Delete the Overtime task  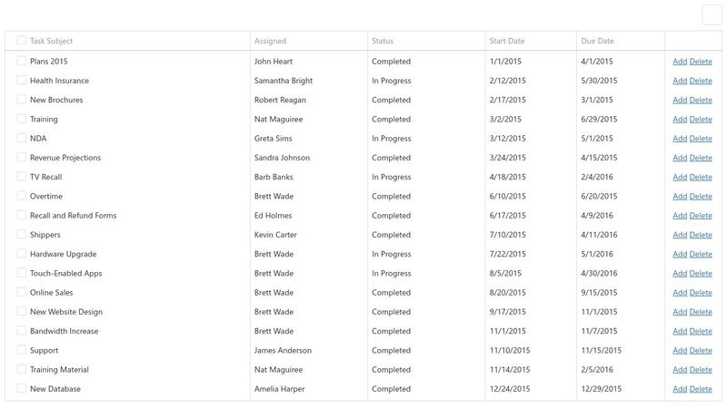[x=701, y=197]
